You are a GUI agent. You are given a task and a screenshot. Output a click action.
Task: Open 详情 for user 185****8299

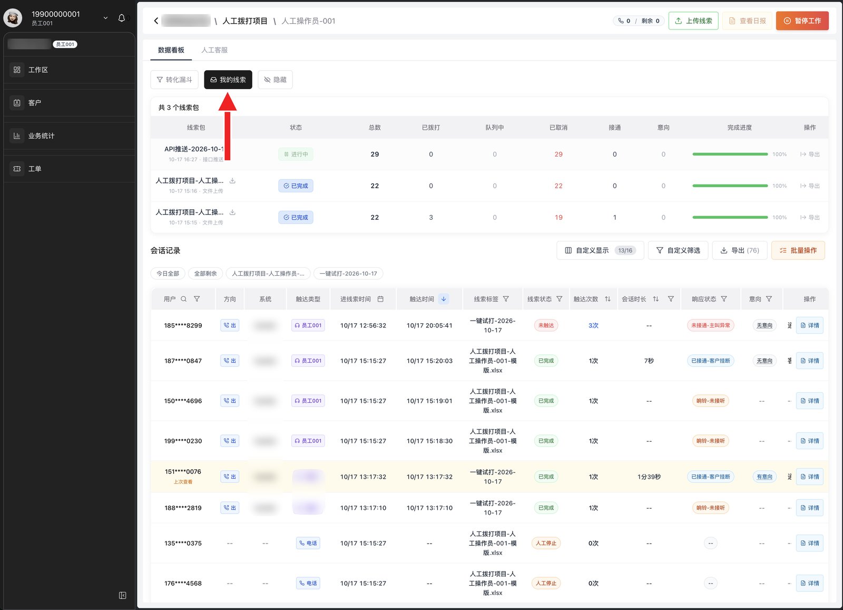810,325
